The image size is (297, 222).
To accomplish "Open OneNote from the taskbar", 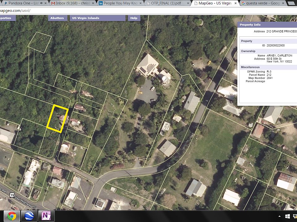I will pyautogui.click(x=46, y=216).
